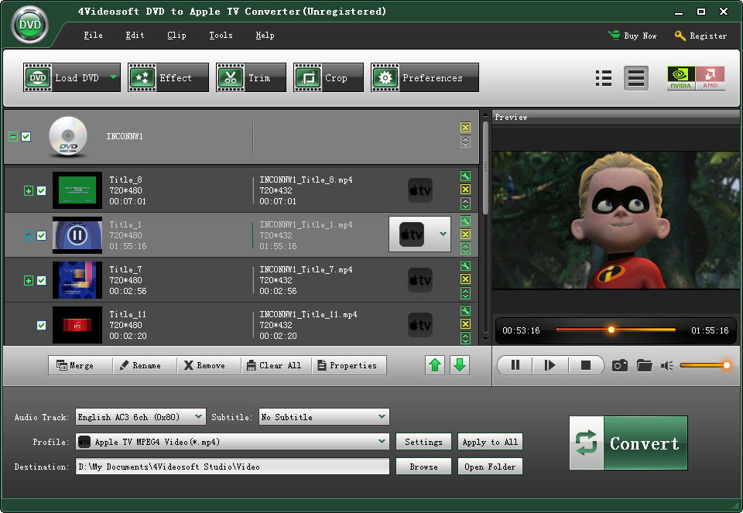743x513 pixels.
Task: Expand the Title_1 row
Action: [x=29, y=235]
